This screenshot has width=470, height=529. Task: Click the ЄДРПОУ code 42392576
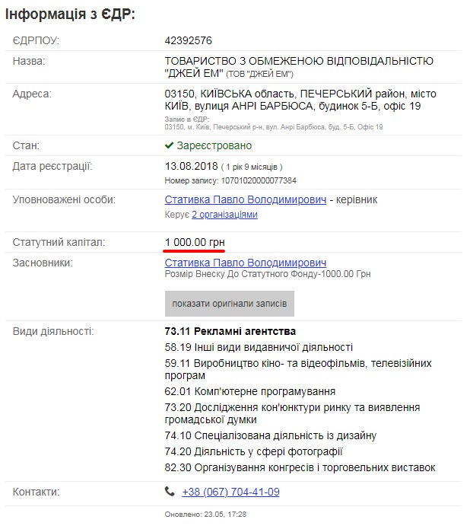pos(189,40)
